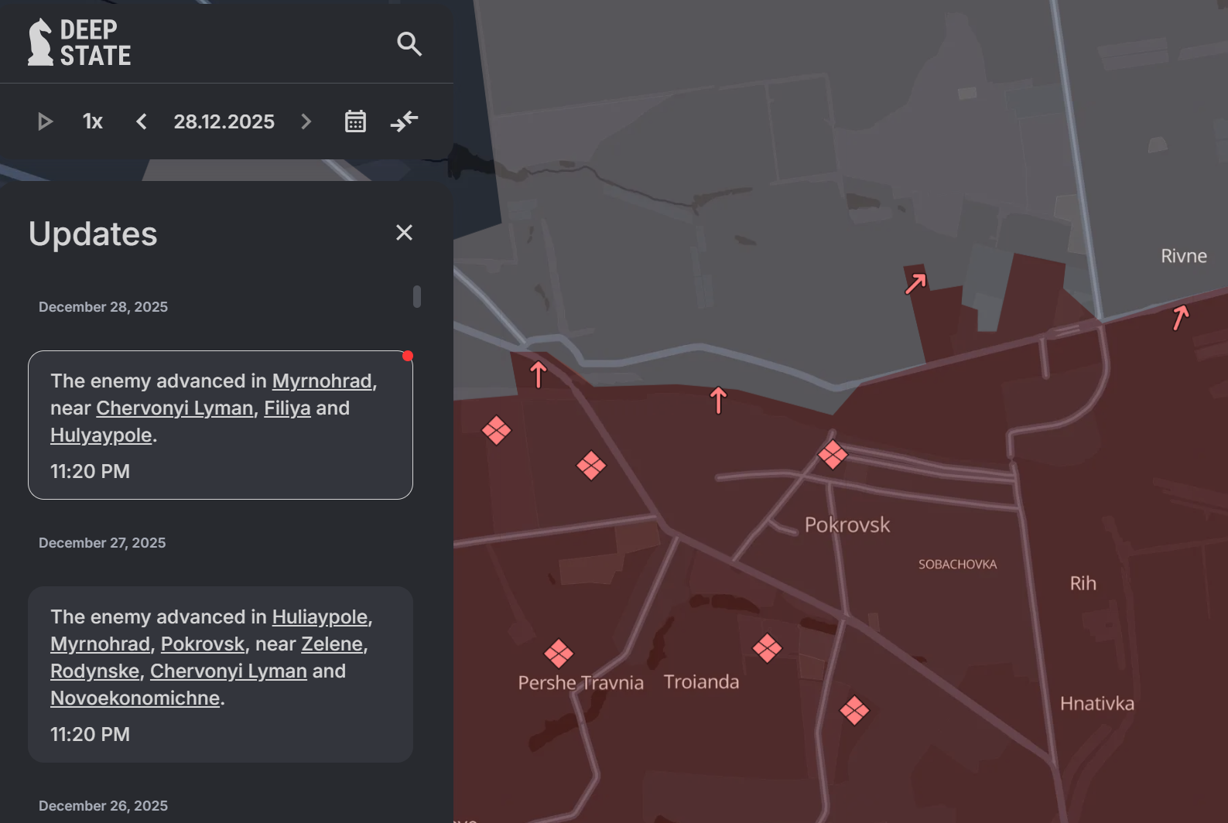The width and height of the screenshot is (1228, 823).
Task: Open Chervonyi Lyman link in December 28 update
Action: [x=175, y=408]
